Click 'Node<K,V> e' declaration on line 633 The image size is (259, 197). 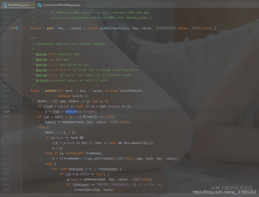(x=56, y=132)
